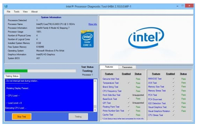
Task: Click 'Rotating Display Passed' log line
Action: point(17,88)
